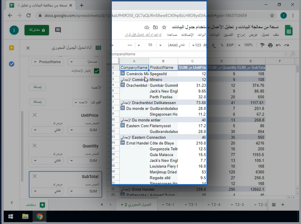Viewport: 301px width, 224px height.
Task: Open the إدراج (Insert) menu
Action: pyautogui.click(x=241, y=35)
